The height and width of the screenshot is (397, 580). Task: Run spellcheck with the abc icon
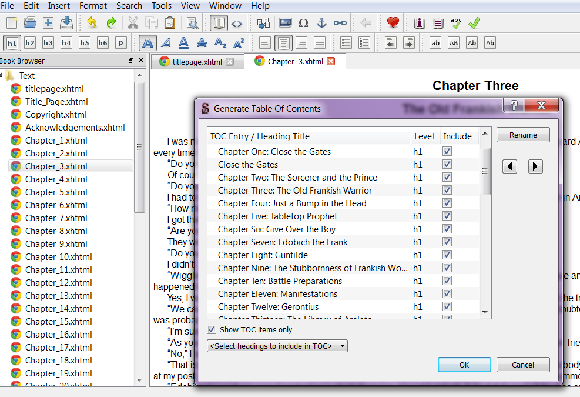coord(456,23)
